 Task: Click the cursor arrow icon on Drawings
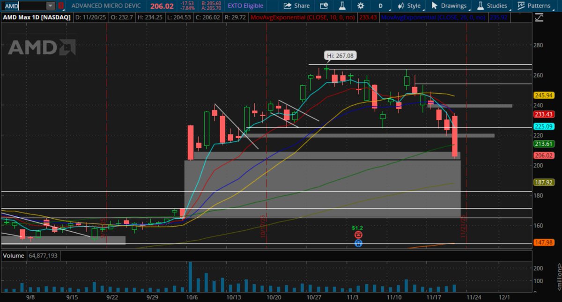(434, 6)
